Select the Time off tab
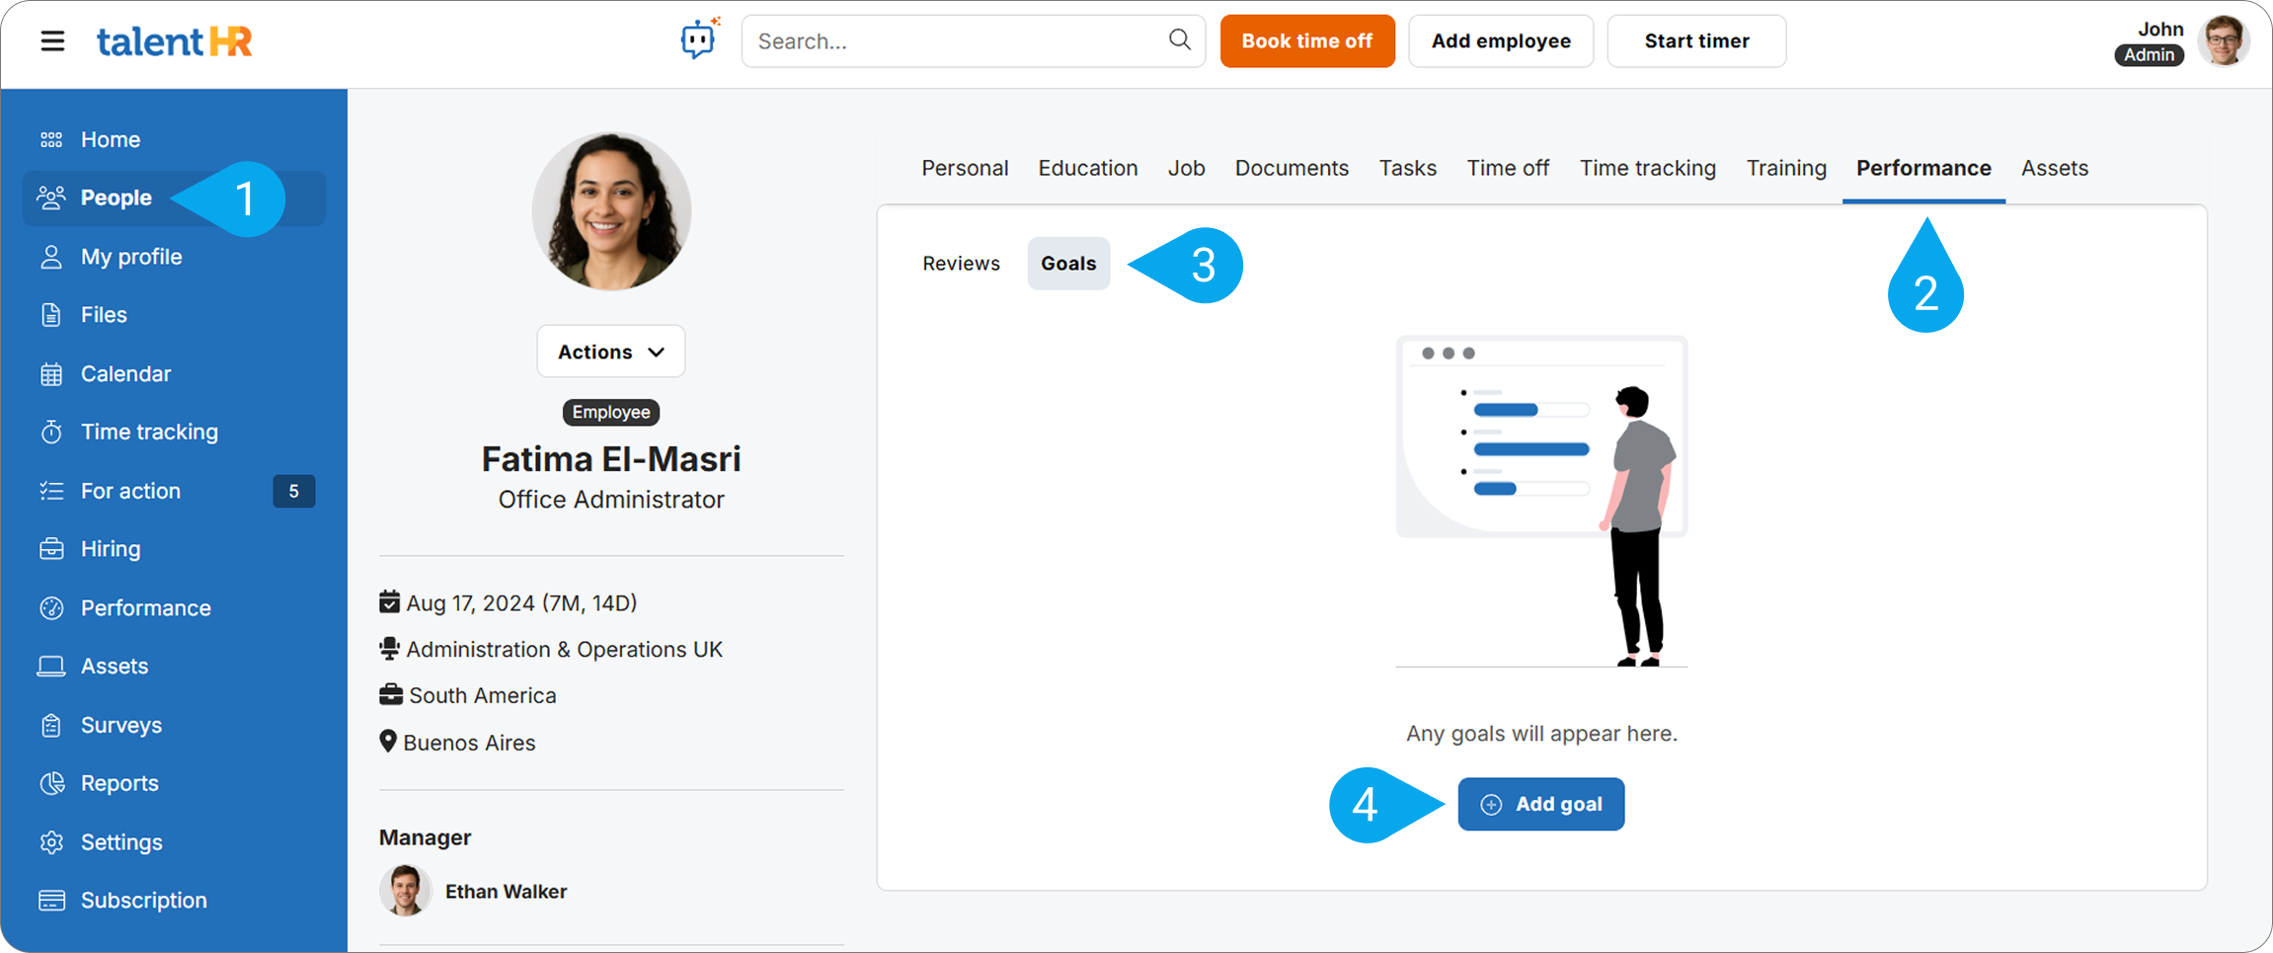The height and width of the screenshot is (953, 2273). pyautogui.click(x=1507, y=169)
